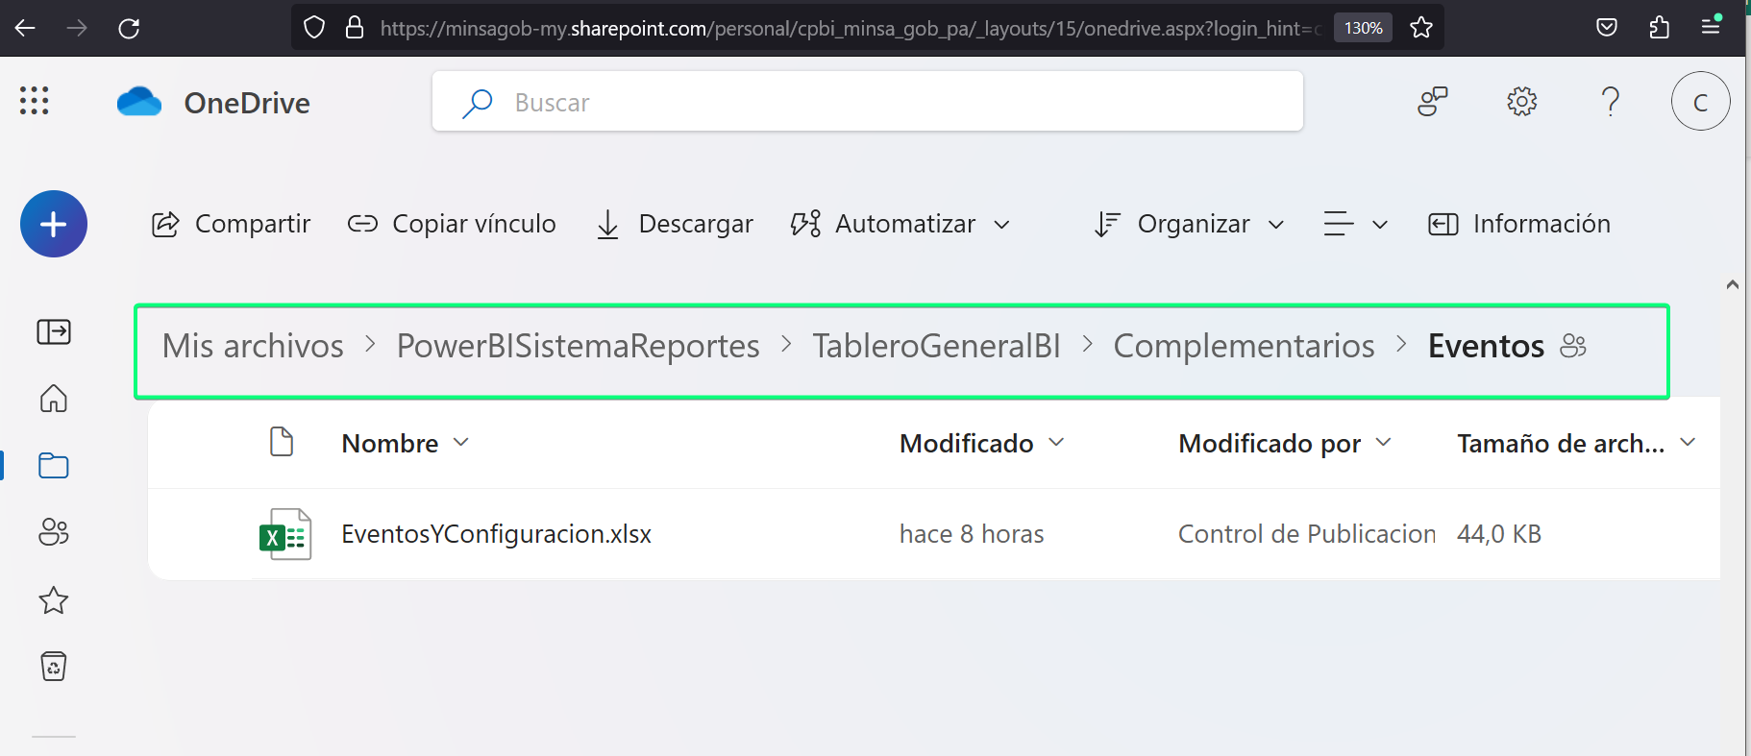Click the 130% zoom indicator

pyautogui.click(x=1363, y=28)
